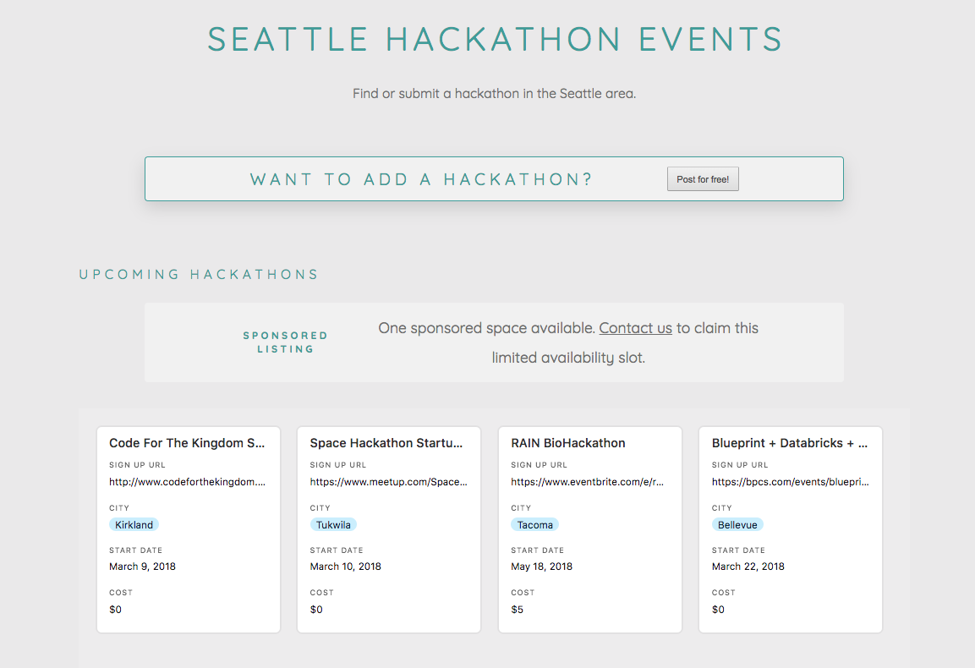Screen dimensions: 975x668
Task: Click the Seattle Hackathon Events page title
Action: tap(495, 39)
